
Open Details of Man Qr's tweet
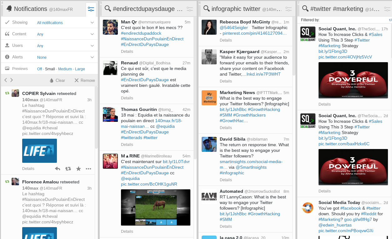127,52
